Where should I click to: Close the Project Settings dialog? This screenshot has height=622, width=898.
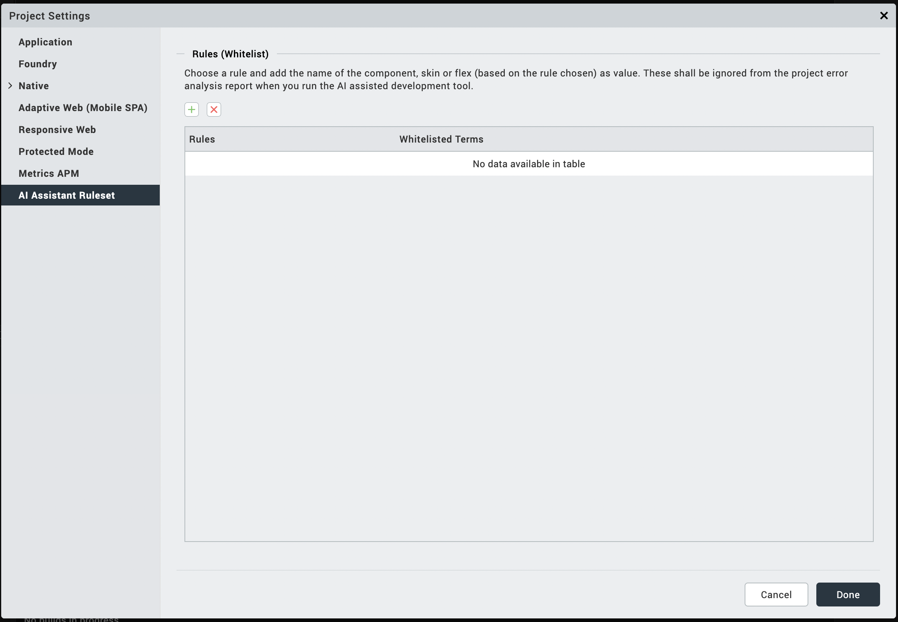[884, 16]
